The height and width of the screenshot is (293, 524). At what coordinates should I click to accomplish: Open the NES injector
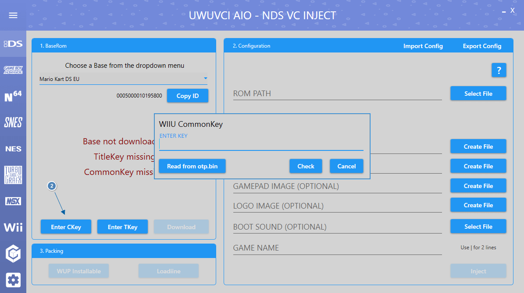tap(13, 149)
